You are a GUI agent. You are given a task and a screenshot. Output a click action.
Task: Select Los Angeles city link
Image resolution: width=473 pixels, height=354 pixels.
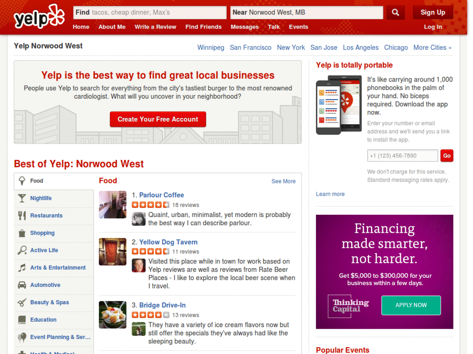click(x=361, y=47)
